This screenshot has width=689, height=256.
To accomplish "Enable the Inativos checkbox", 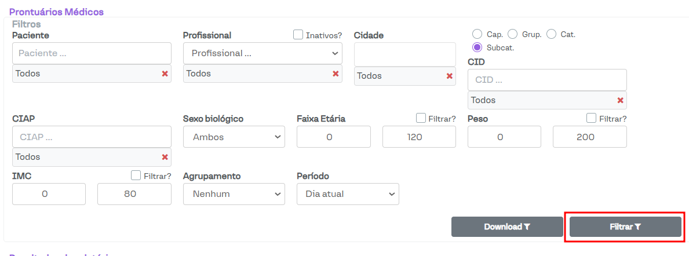I will click(298, 35).
